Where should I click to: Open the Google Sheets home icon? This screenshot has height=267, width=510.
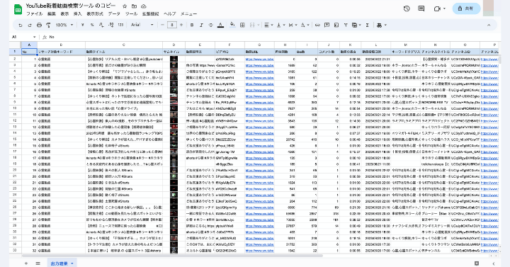click(18, 10)
